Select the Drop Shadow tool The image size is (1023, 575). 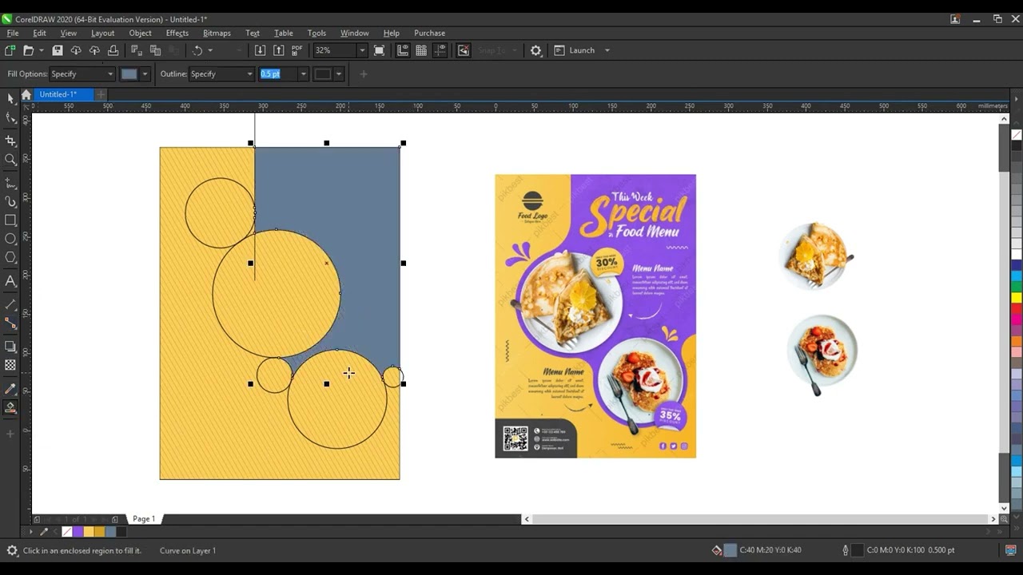[x=10, y=347]
